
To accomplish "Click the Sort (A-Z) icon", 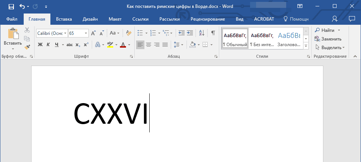I will (x=201, y=33).
